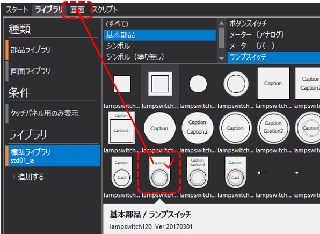Select the round Caption Caption2 lampswitch
320x234 pixels.
tap(198, 128)
